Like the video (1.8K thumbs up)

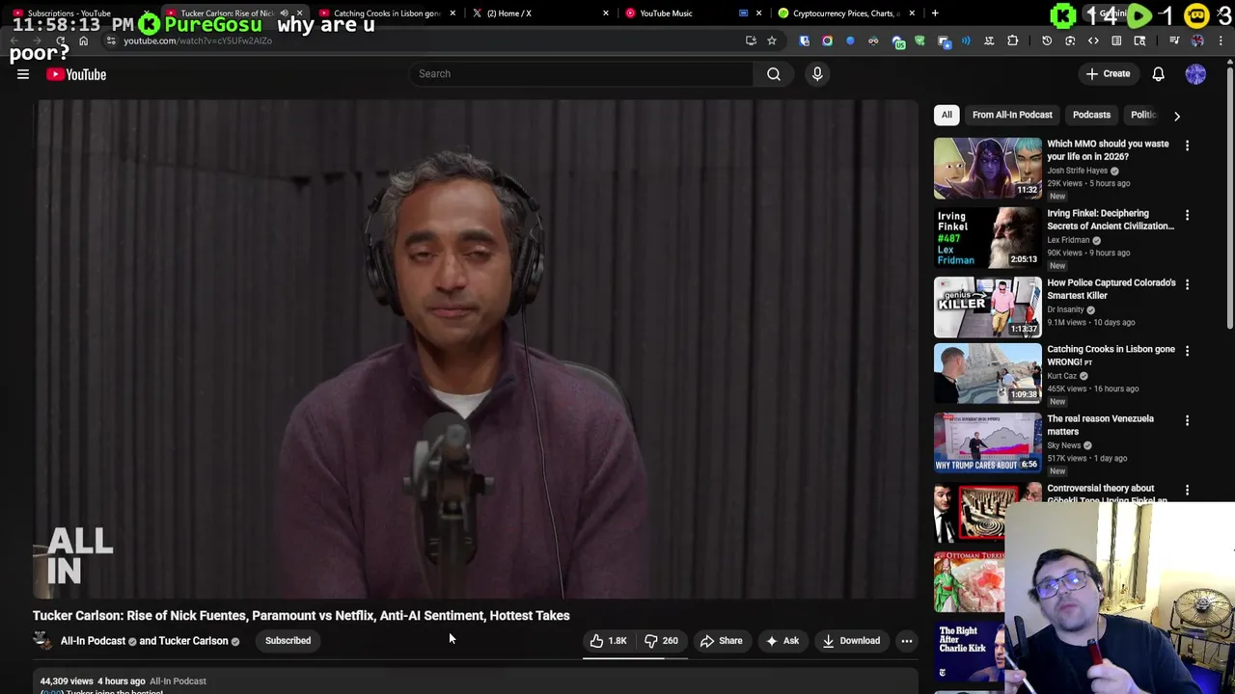tap(608, 640)
